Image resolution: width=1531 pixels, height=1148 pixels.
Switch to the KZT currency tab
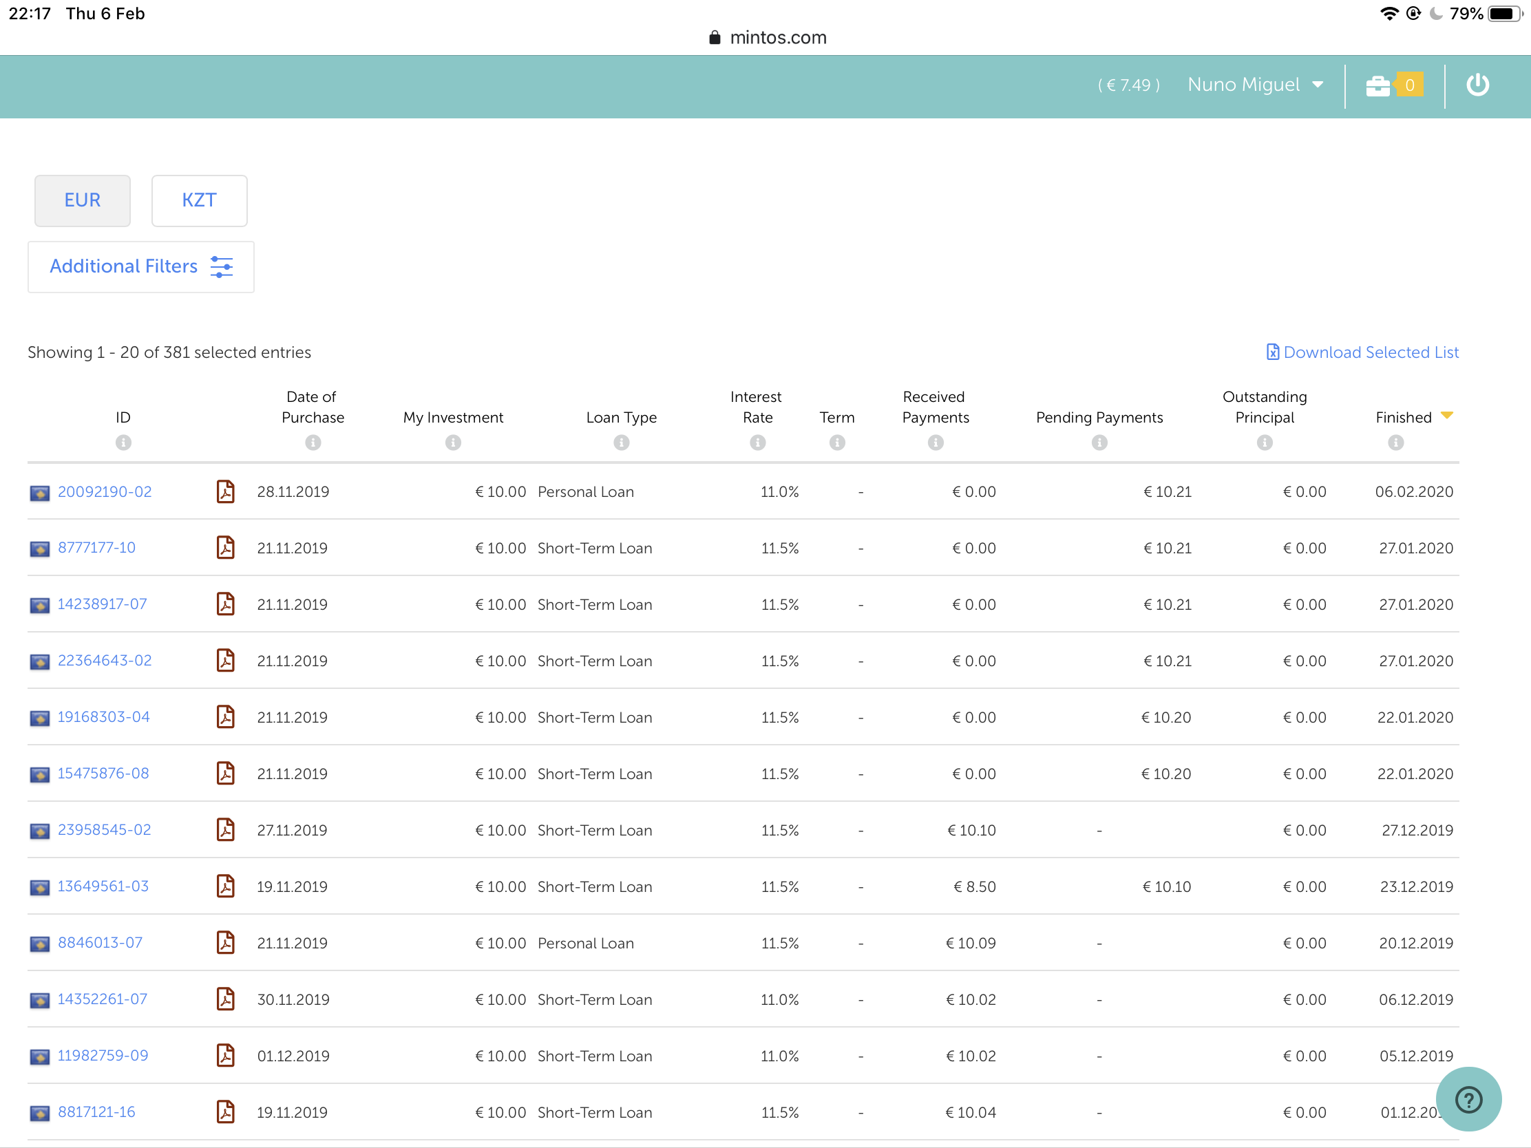point(200,201)
